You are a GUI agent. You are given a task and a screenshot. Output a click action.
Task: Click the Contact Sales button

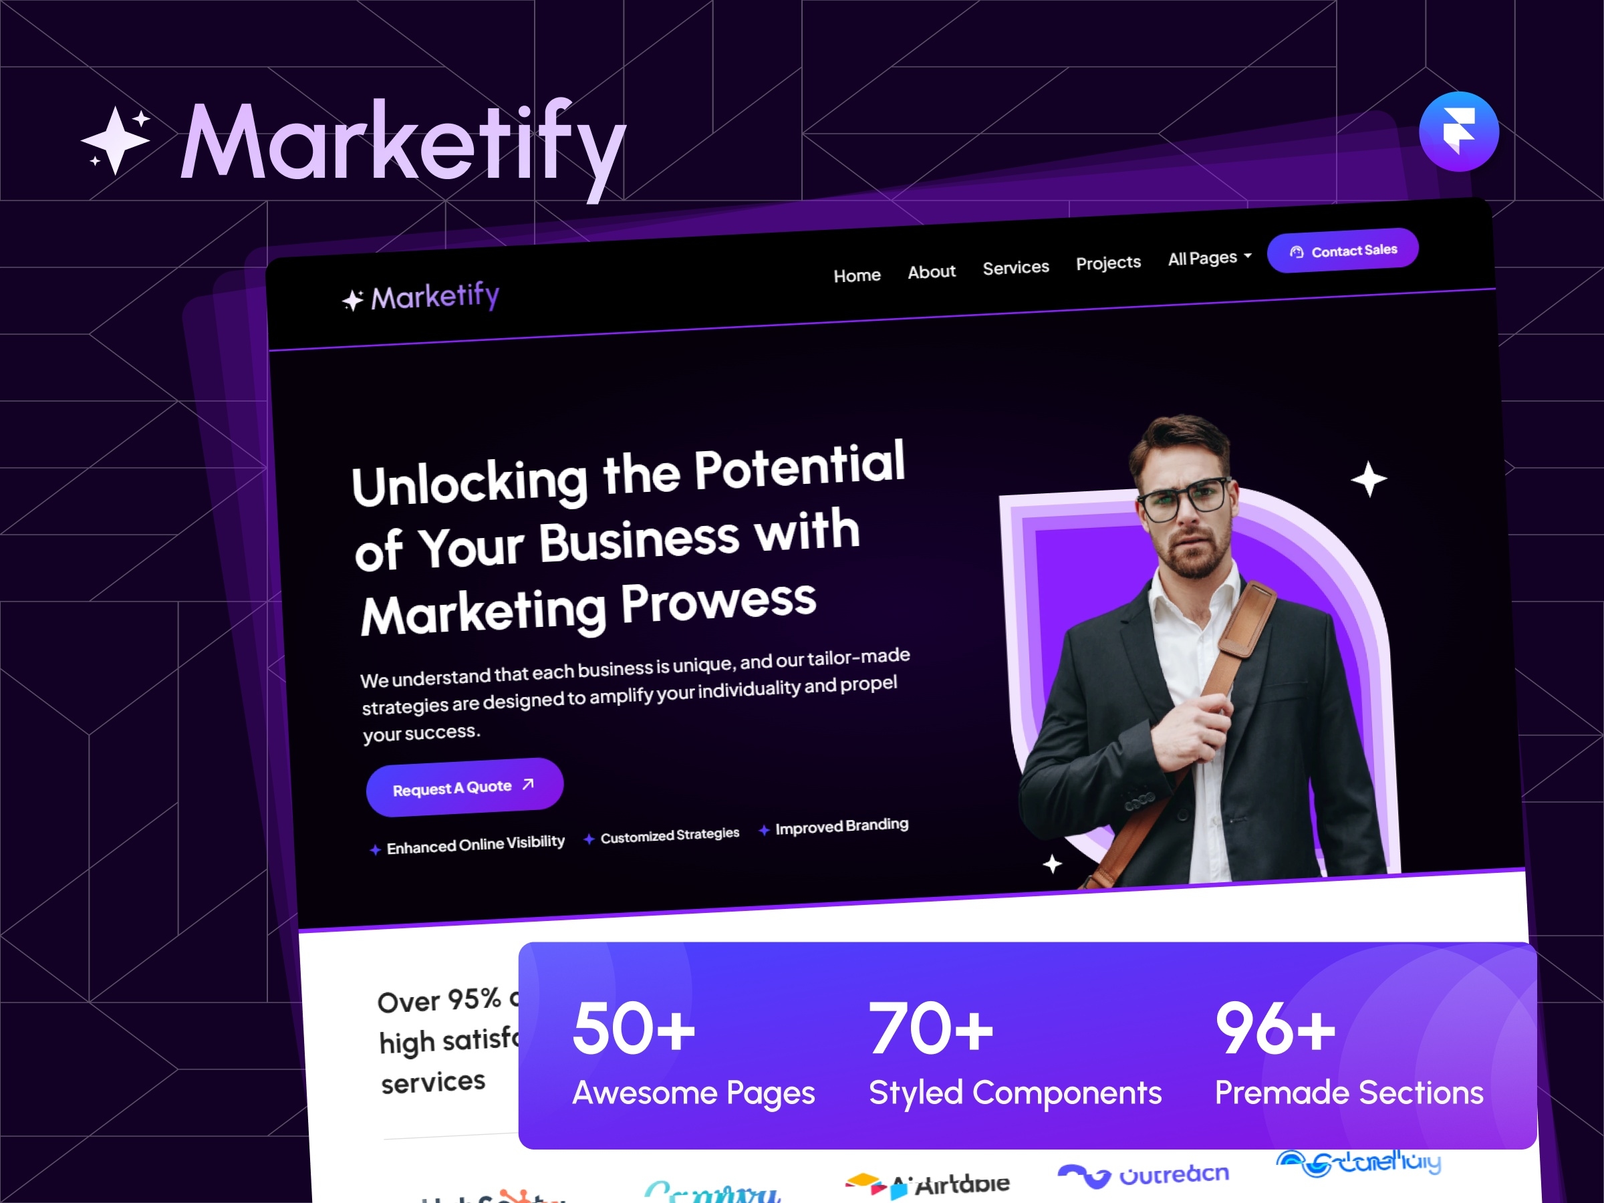(1343, 251)
